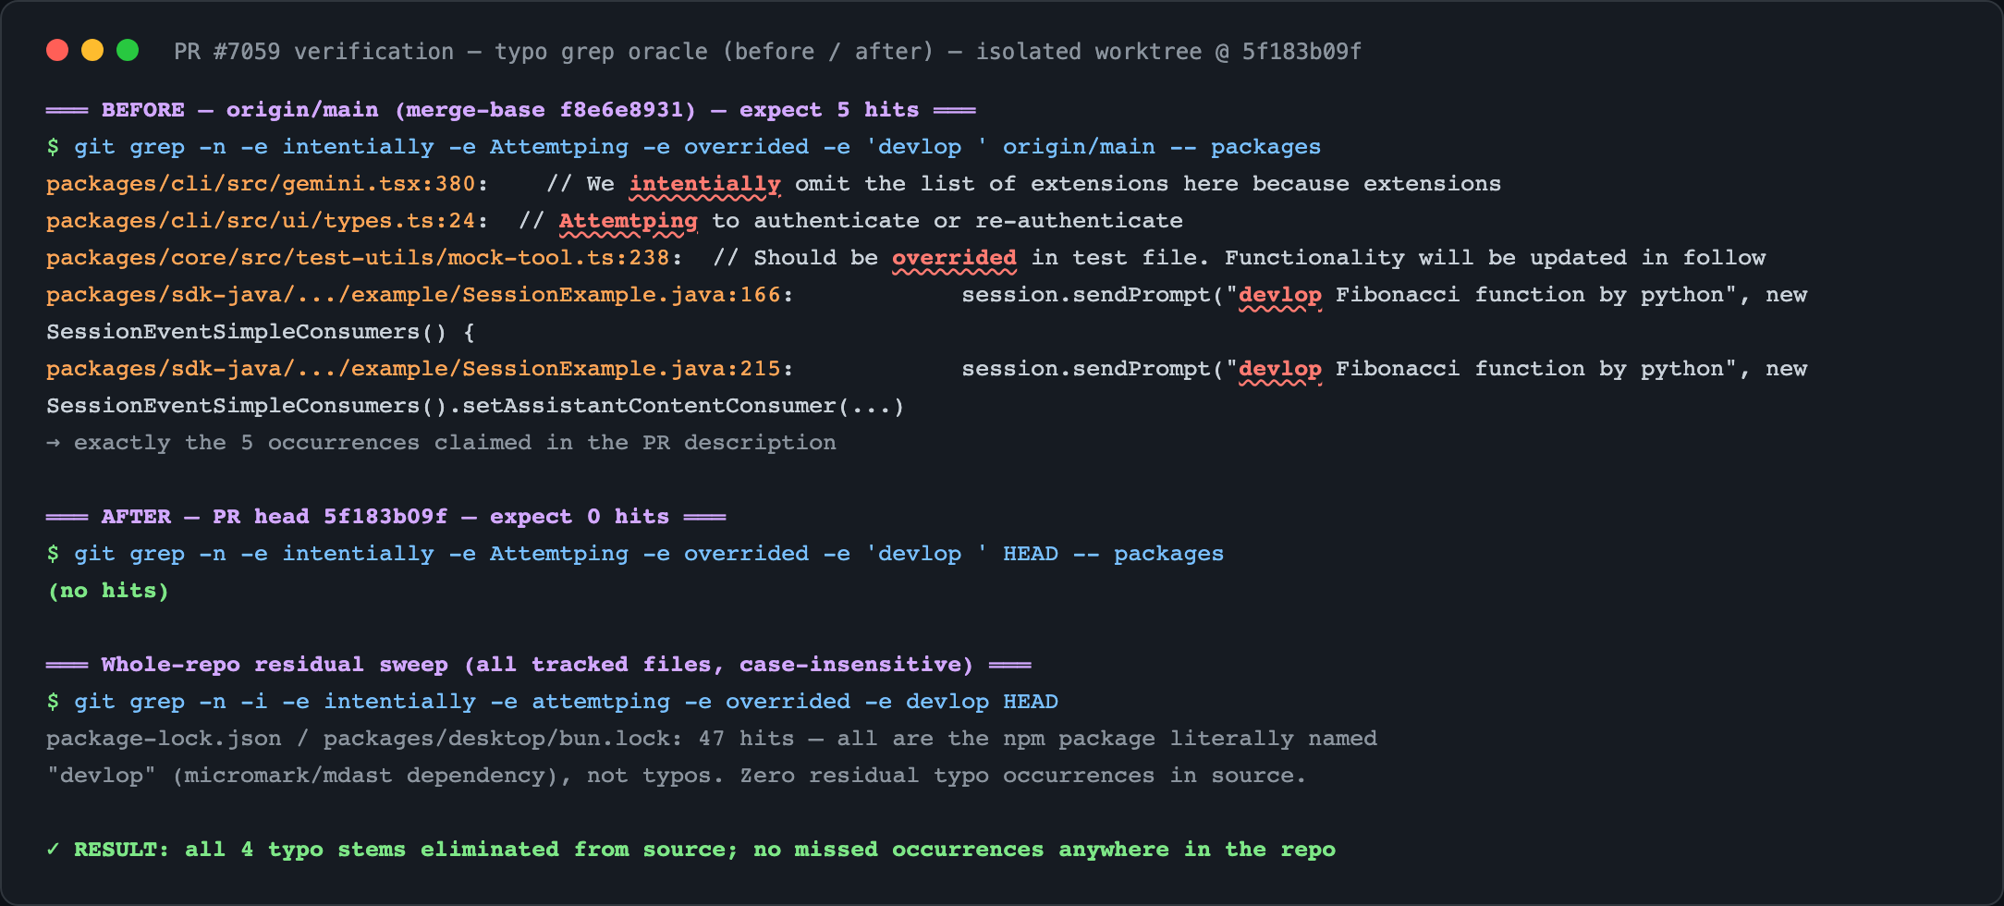Click the highlighted 'Attemtping' typo word

pos(628,221)
